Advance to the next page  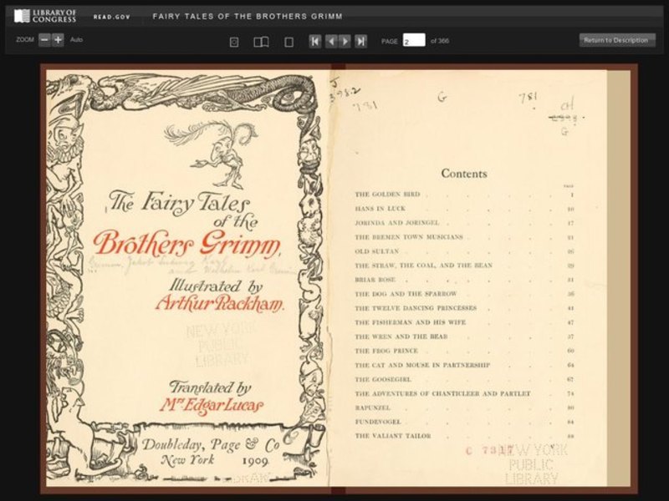[344, 40]
